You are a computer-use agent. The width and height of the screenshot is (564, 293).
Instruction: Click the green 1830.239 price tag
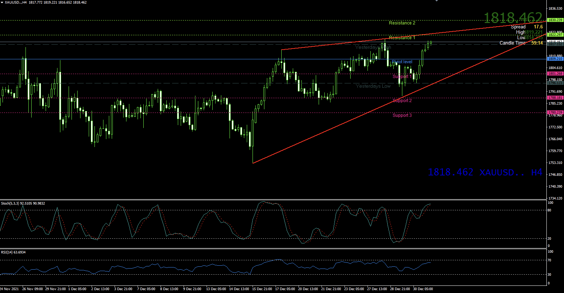click(555, 20)
